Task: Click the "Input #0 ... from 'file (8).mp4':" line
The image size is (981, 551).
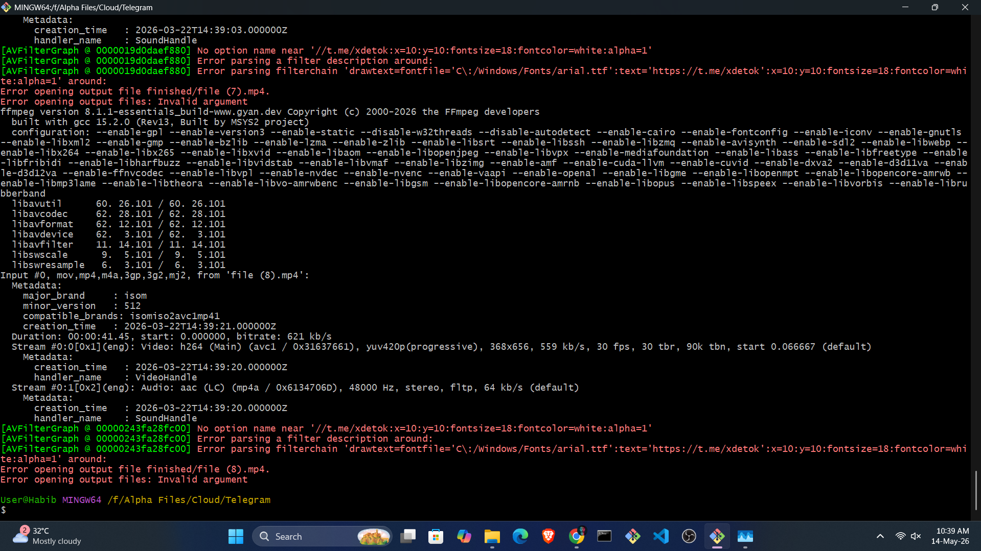Action: coord(155,275)
